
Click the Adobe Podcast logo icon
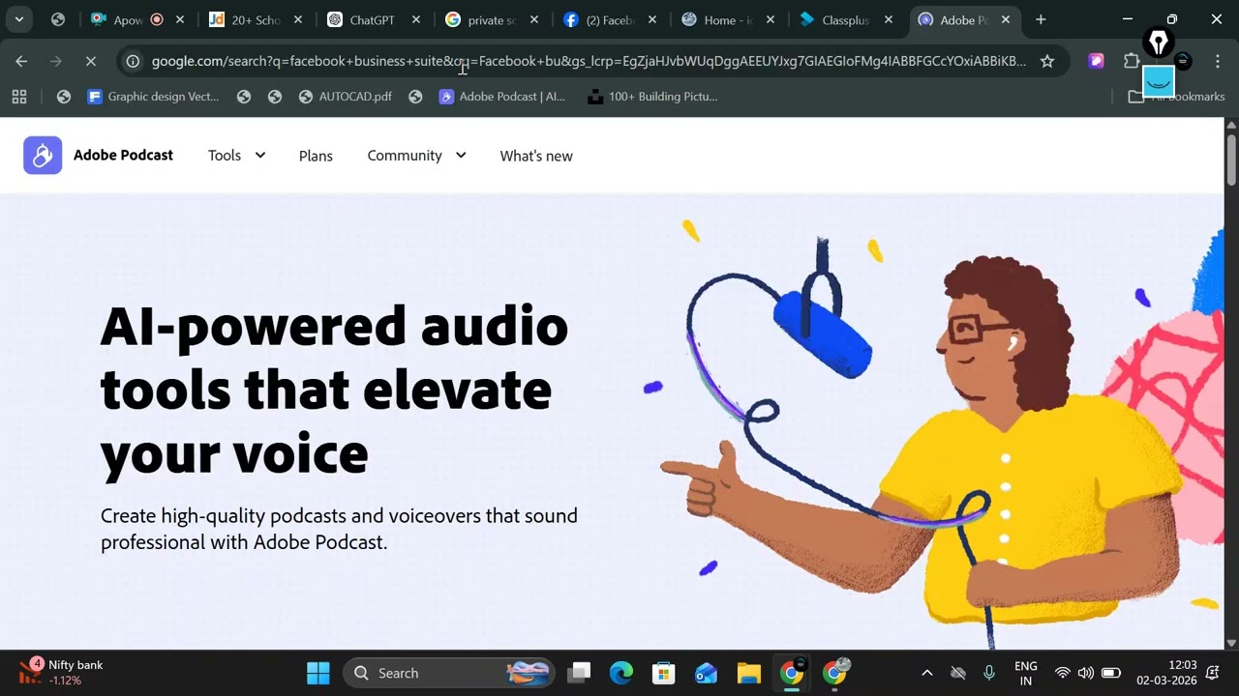43,156
